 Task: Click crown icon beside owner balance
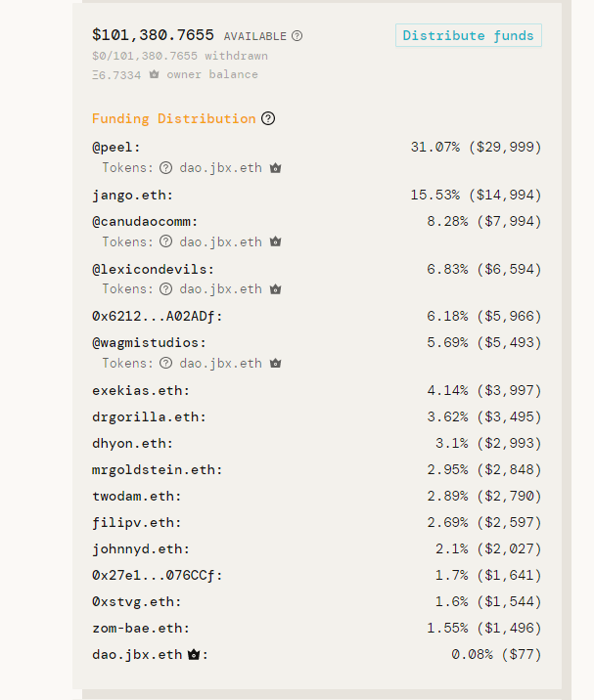coord(155,74)
